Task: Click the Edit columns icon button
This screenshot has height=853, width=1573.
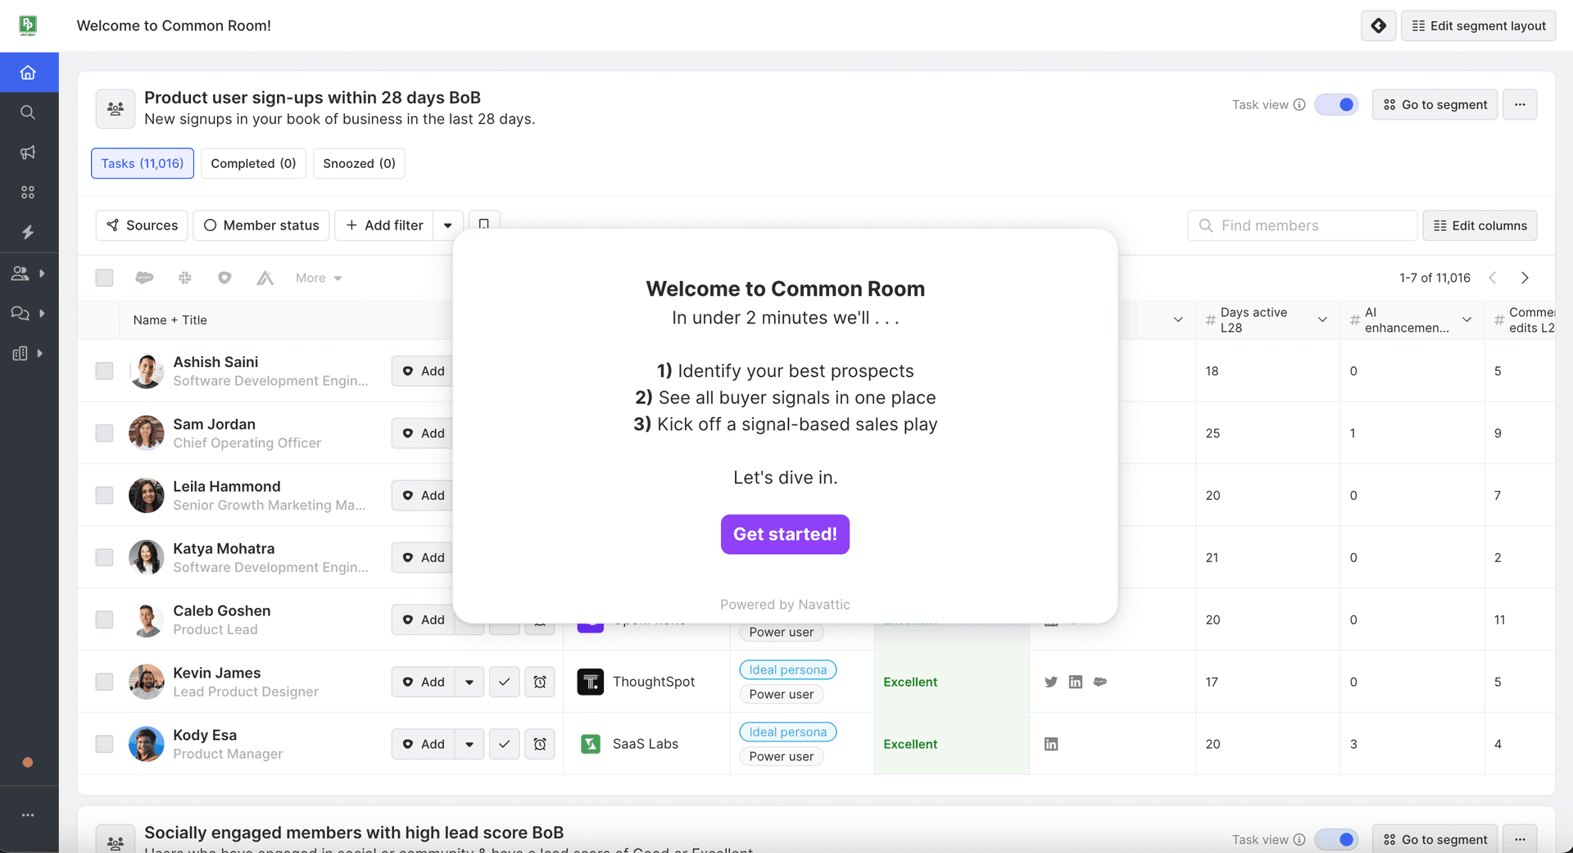Action: click(1480, 225)
